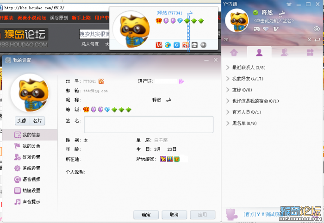Viewport: 324px width, 223px height.
Task: Click the small X beside the 20 field
Action: (x=309, y=40)
